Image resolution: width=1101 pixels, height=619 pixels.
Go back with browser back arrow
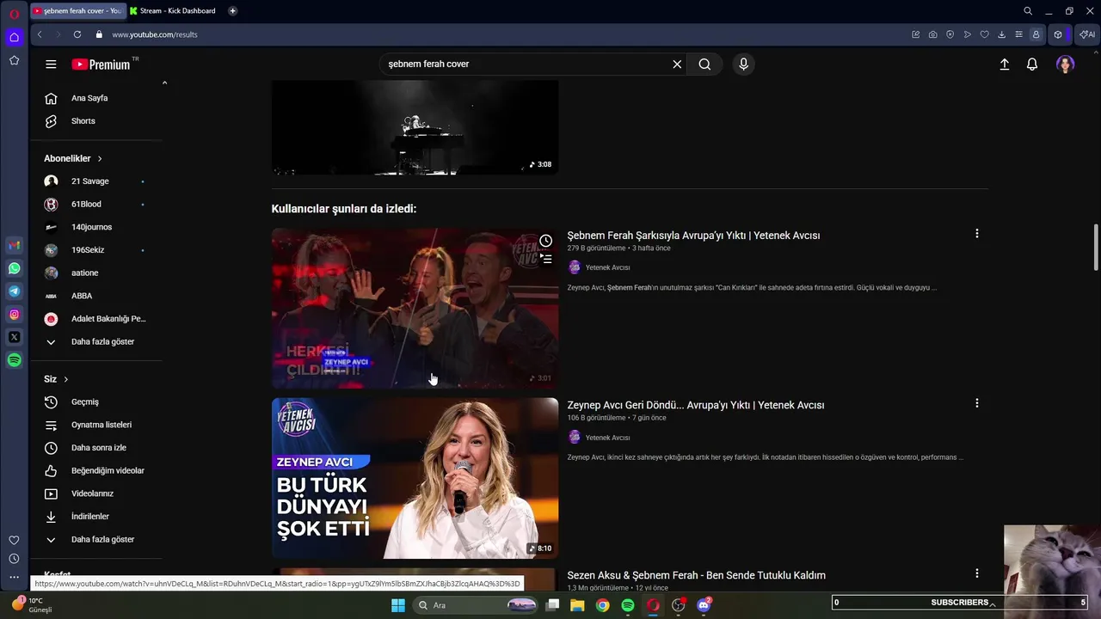[40, 34]
